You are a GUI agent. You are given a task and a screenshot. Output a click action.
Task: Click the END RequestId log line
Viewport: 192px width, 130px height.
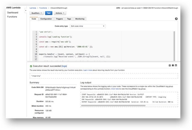tap(104, 99)
